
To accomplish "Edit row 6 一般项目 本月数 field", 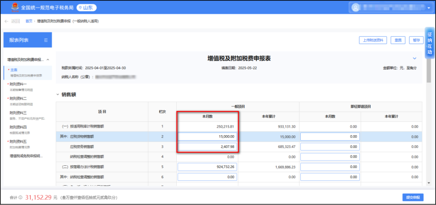I will click(208, 177).
